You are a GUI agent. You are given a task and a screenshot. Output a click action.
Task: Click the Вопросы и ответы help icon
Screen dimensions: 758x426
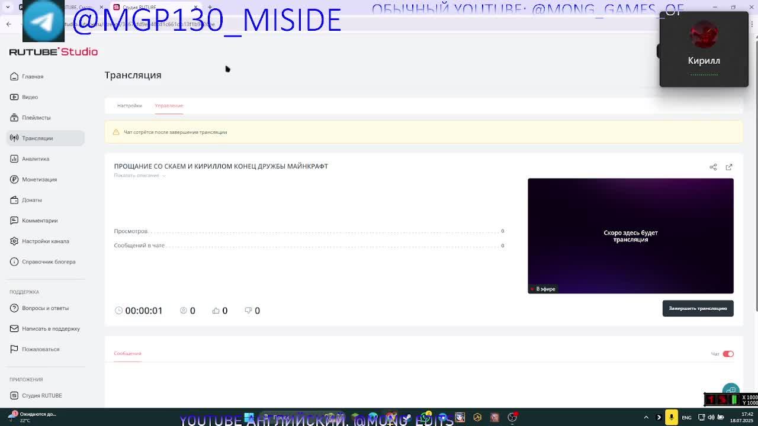click(x=14, y=308)
